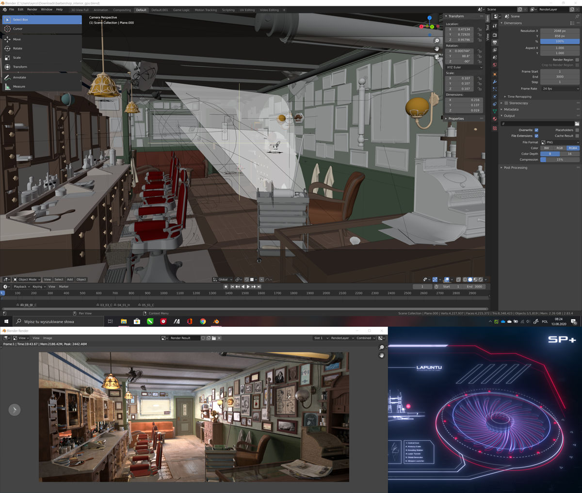This screenshot has height=493, width=582.
Task: Choose the Measure tool
Action: [19, 87]
